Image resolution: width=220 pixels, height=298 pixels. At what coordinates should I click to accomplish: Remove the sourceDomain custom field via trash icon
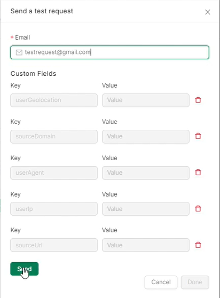point(198,136)
